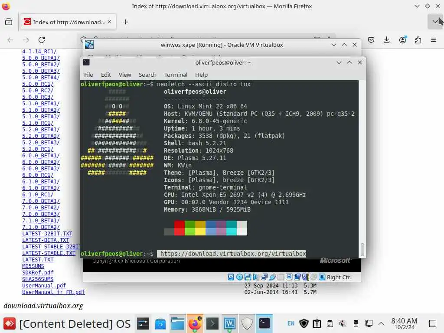Select the Index of http://download.v Firefox tab
The image size is (444, 333).
tap(68, 22)
